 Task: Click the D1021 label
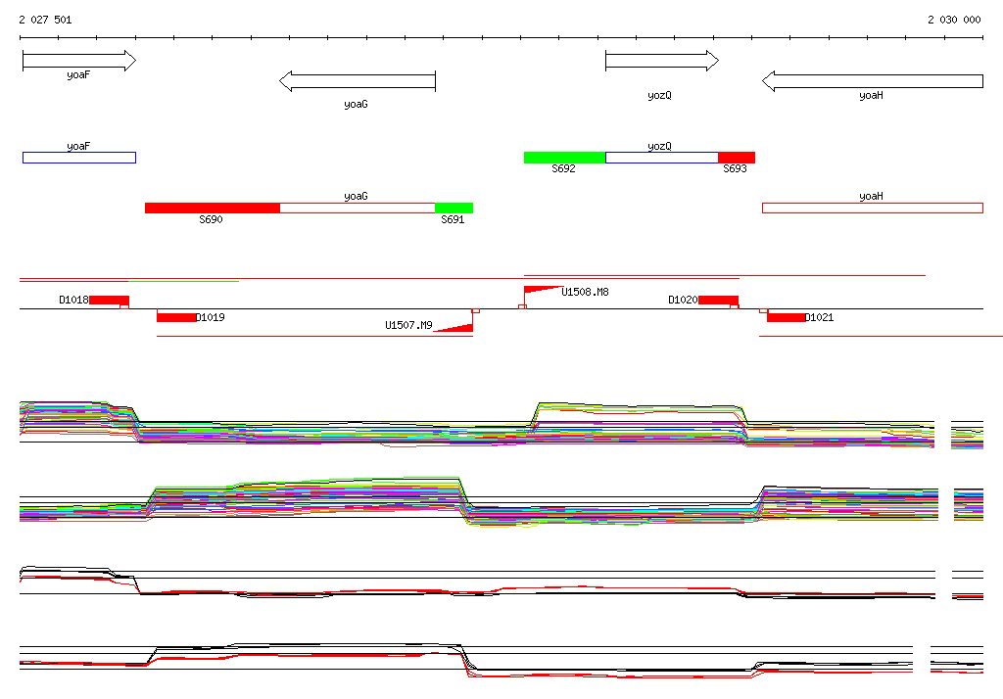pyautogui.click(x=820, y=317)
